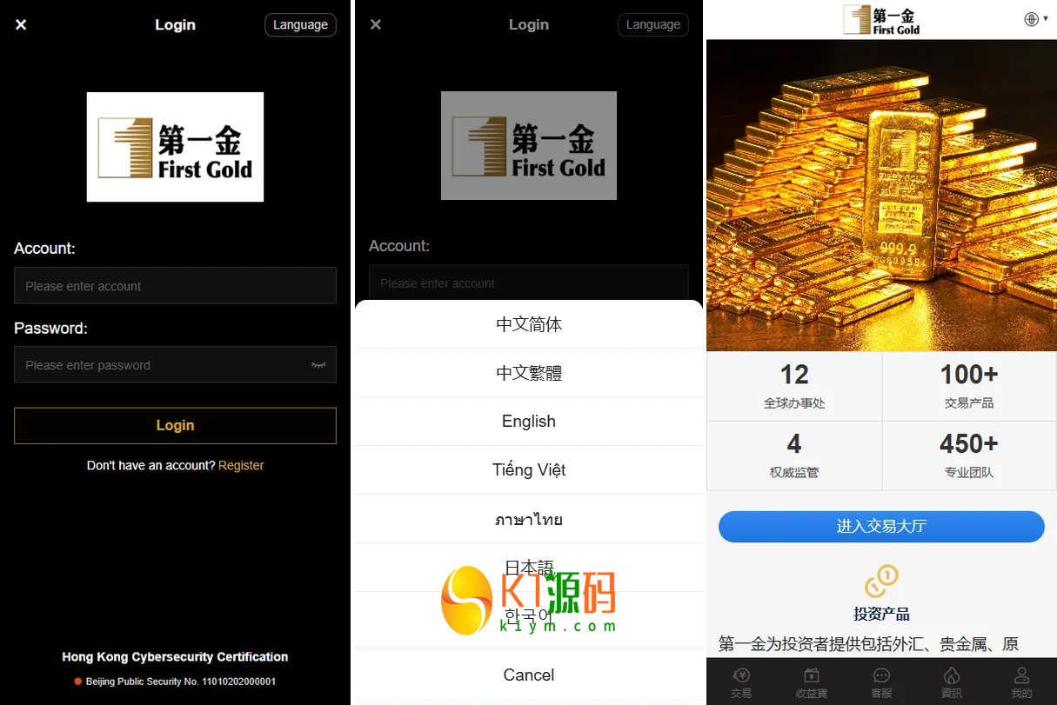Click 'Hong Kong Cybersecurity Certification' text
The height and width of the screenshot is (705, 1057).
pos(175,656)
